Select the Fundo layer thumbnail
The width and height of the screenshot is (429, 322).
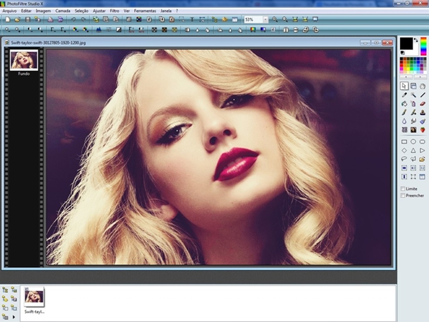[x=24, y=60]
